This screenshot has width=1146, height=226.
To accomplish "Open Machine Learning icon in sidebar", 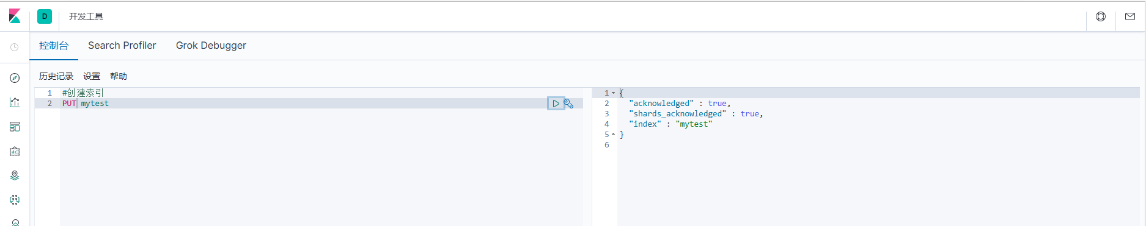I will pyautogui.click(x=15, y=200).
